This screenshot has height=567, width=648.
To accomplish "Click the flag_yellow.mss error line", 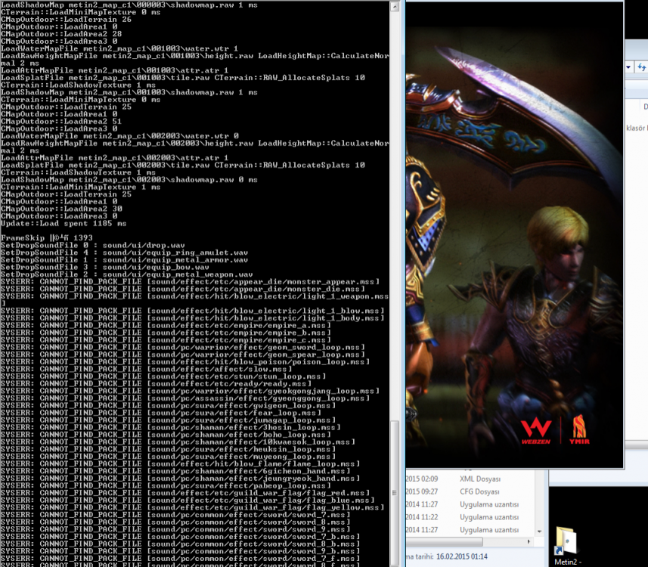I will (x=193, y=507).
